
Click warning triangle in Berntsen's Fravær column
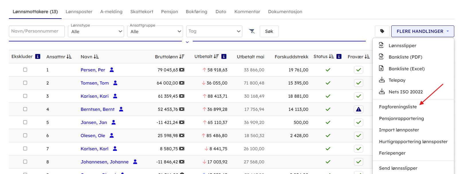358,109
